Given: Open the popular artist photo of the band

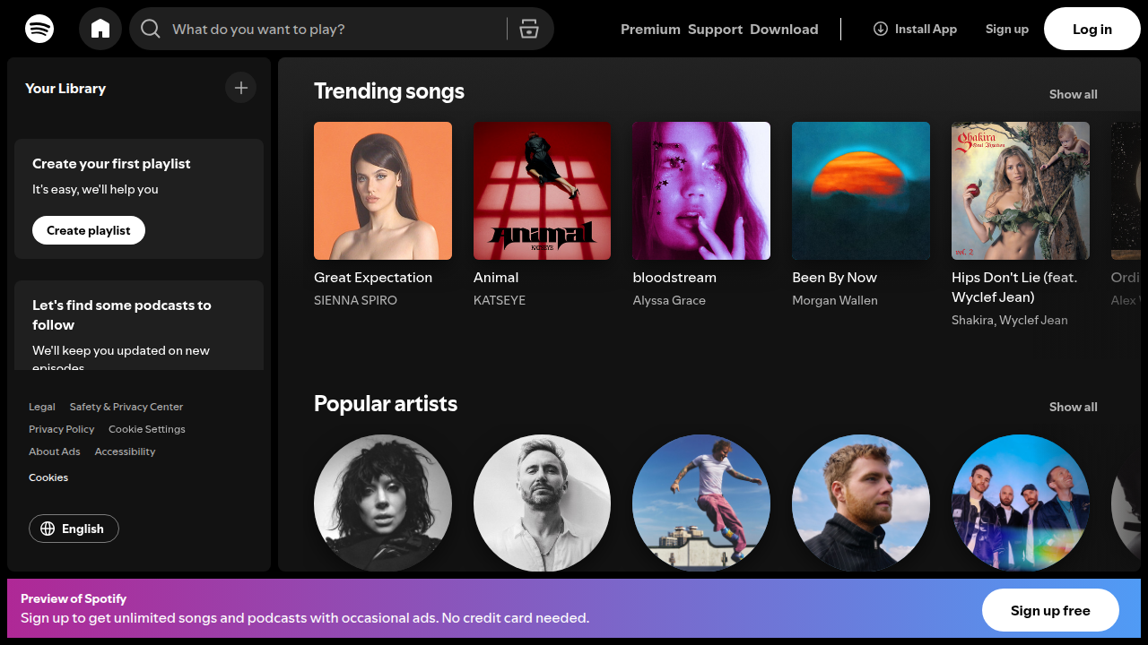Looking at the screenshot, I should pos(1021,503).
